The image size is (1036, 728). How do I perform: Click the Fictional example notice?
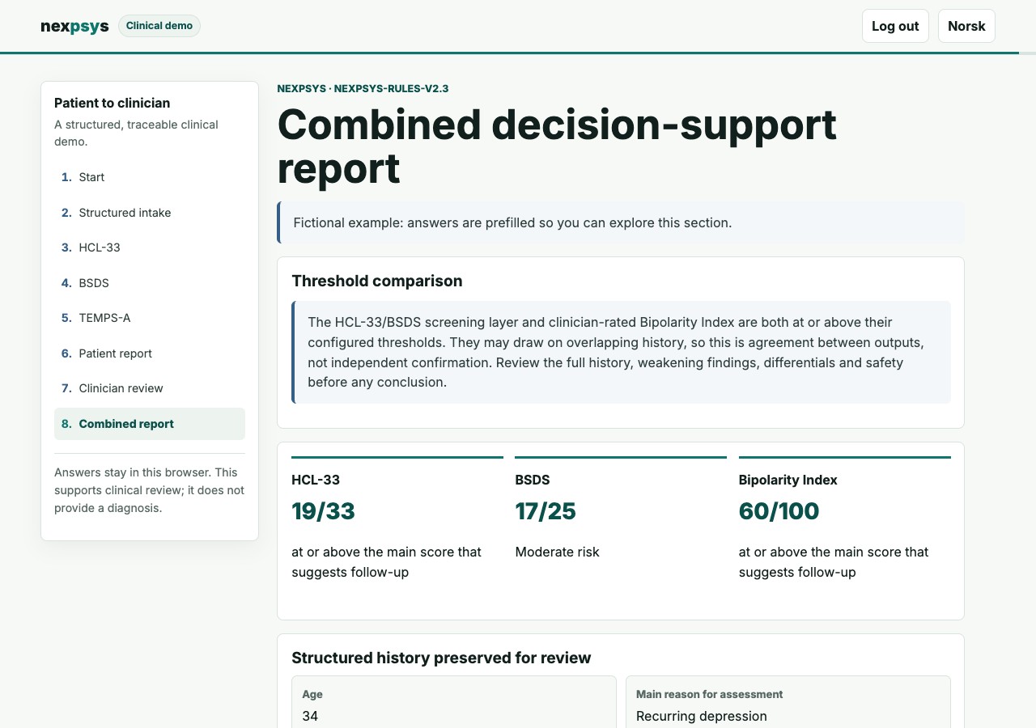coord(621,222)
